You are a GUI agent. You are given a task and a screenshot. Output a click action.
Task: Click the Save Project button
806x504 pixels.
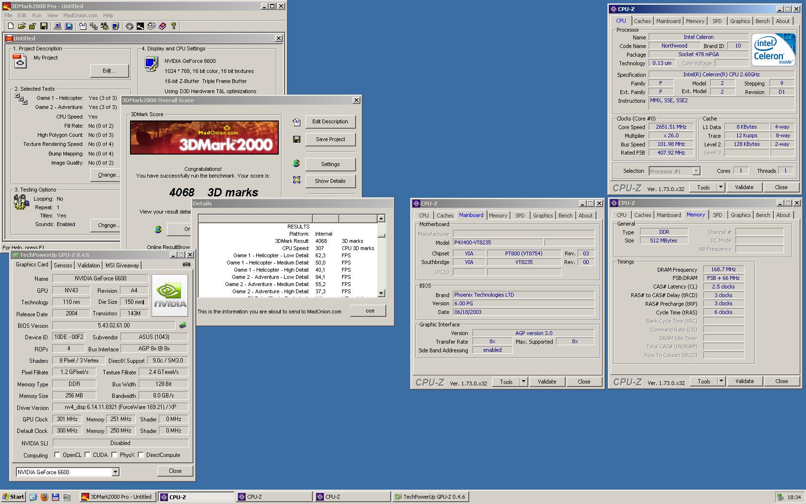(x=330, y=139)
